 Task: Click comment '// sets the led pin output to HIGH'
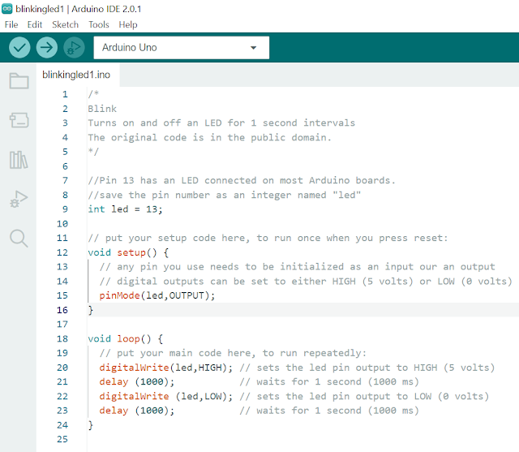367,368
